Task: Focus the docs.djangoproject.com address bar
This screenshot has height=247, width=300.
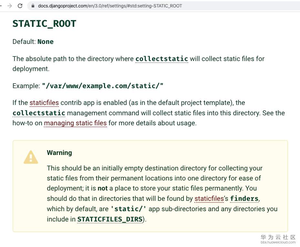Action: (110, 6)
